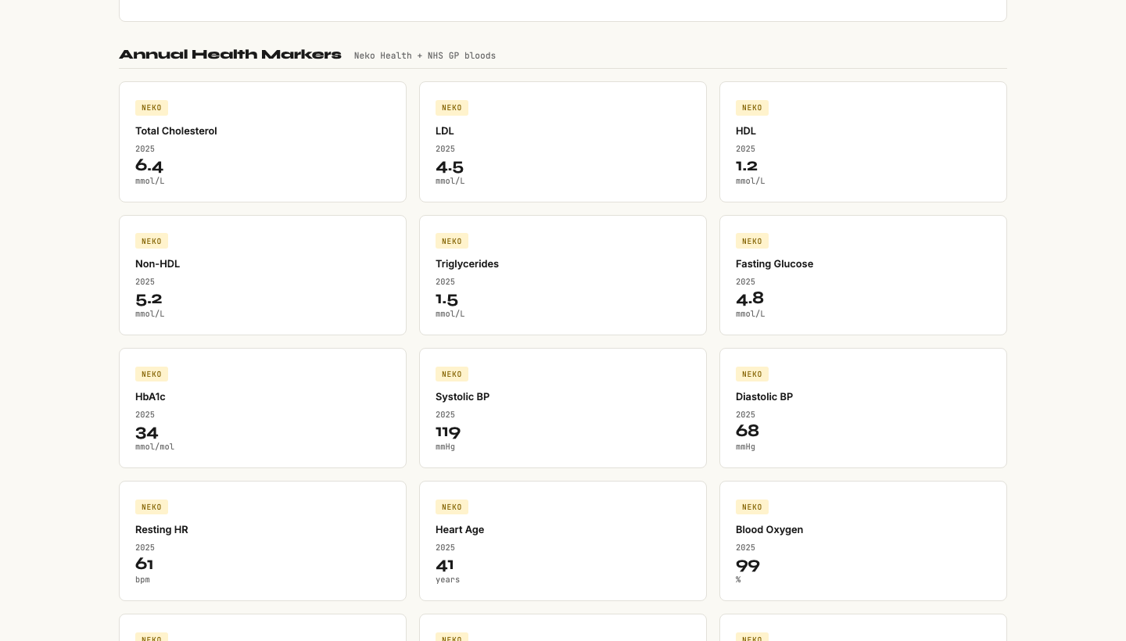Click the Heart Age value 41
The image size is (1126, 641).
pos(445,564)
